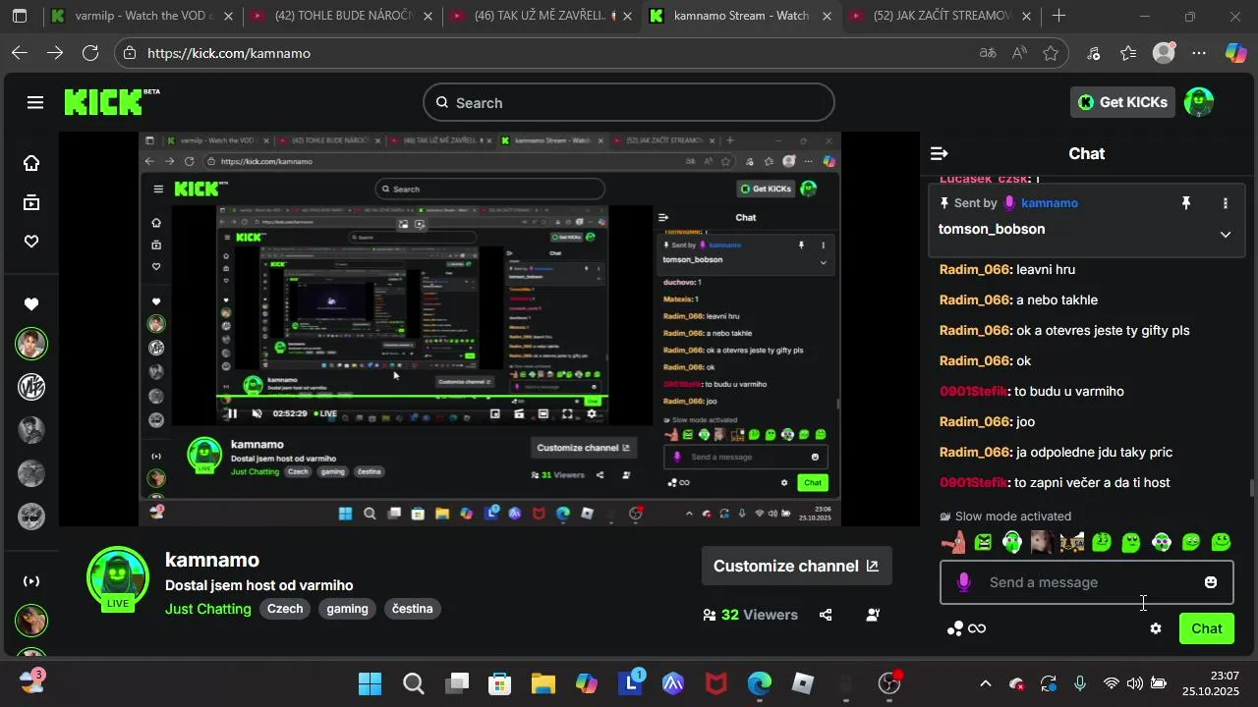
Task: Select the gaming tag
Action: click(347, 609)
